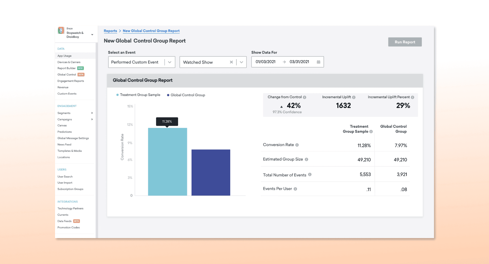Go to Engagement Reports in sidebar
Image resolution: width=489 pixels, height=264 pixels.
pos(71,81)
